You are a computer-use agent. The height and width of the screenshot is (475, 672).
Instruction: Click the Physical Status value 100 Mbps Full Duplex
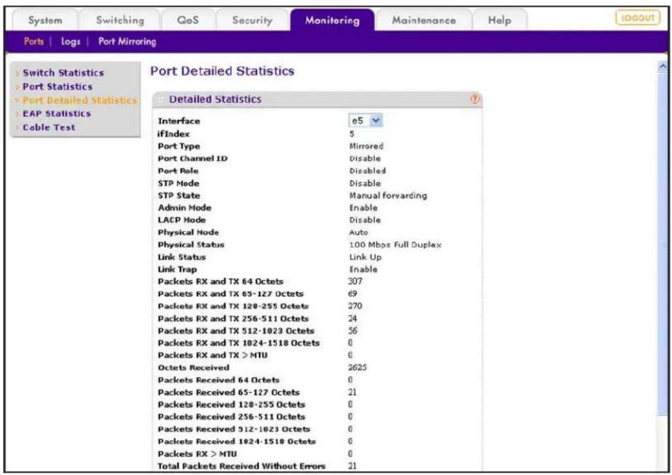coord(395,245)
